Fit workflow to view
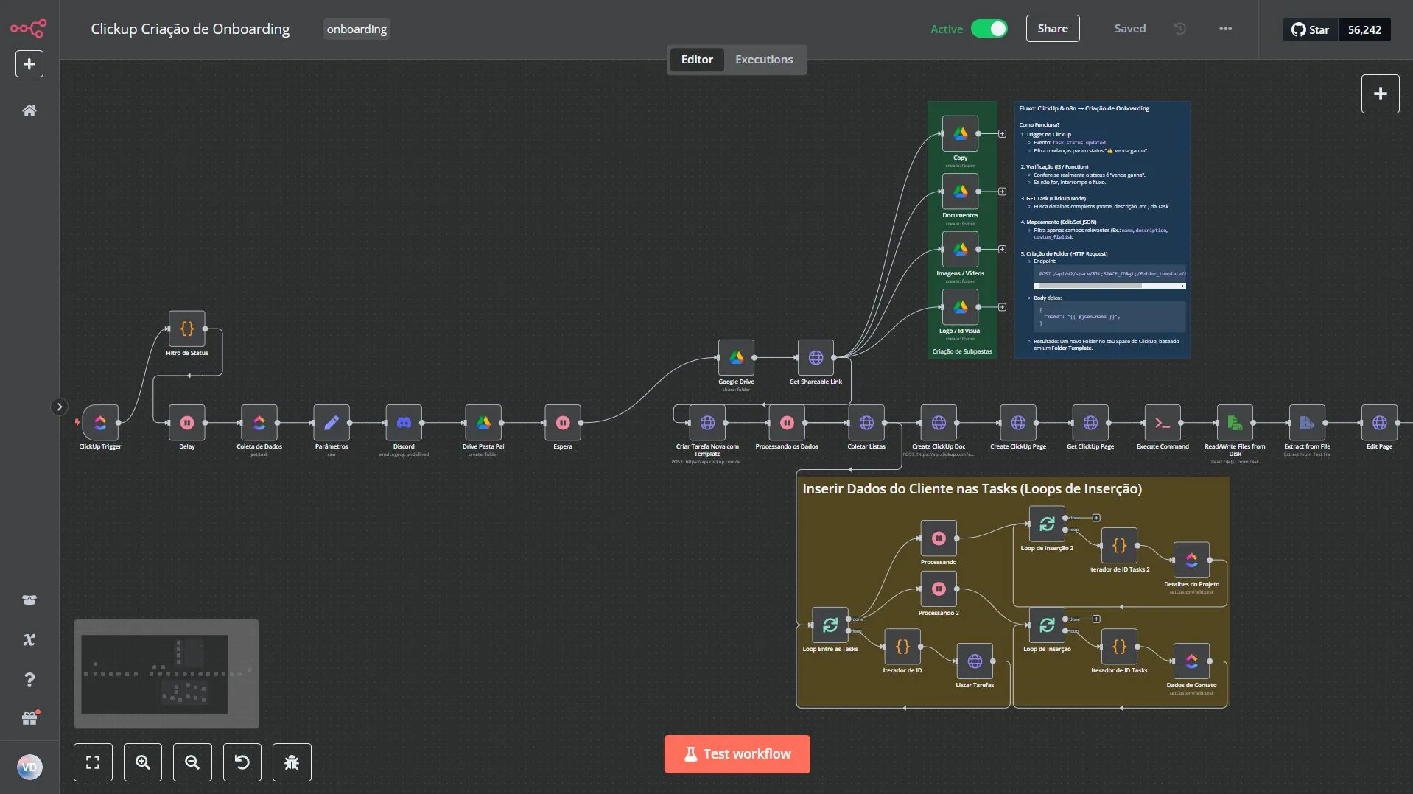 pyautogui.click(x=93, y=762)
